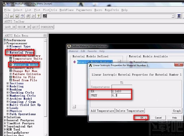Select Read from File item

coord(25,80)
